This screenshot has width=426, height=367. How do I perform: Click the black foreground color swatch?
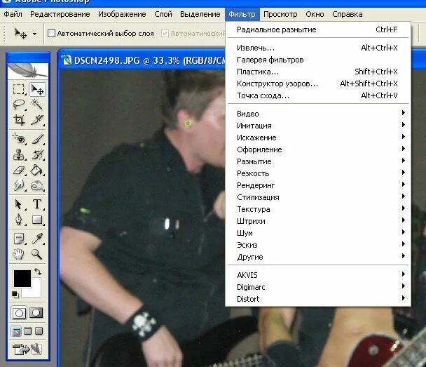21,278
